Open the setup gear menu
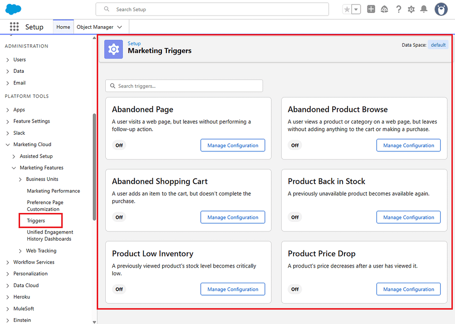Image resolution: width=455 pixels, height=324 pixels. tap(411, 9)
